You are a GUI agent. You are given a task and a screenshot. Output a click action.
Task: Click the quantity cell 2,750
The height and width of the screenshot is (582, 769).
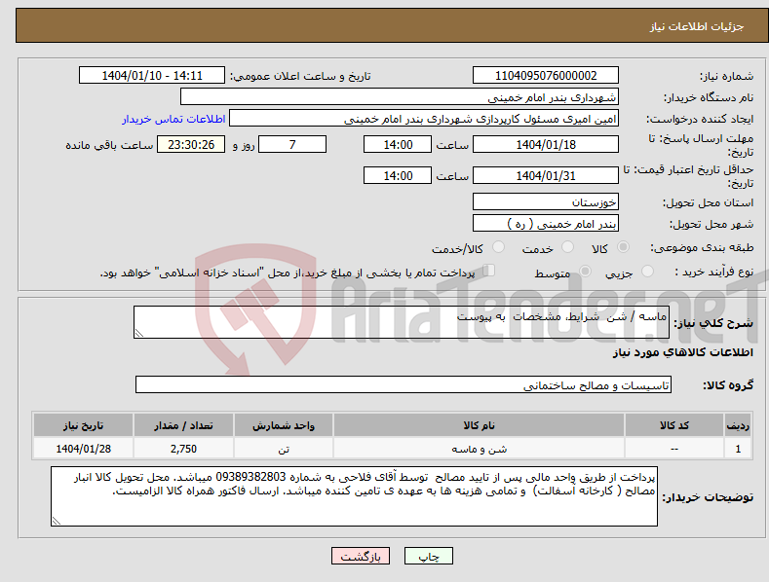183,449
